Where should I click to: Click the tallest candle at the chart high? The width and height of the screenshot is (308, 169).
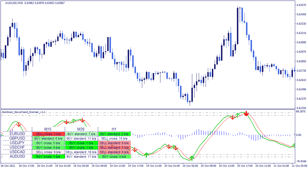237,25
